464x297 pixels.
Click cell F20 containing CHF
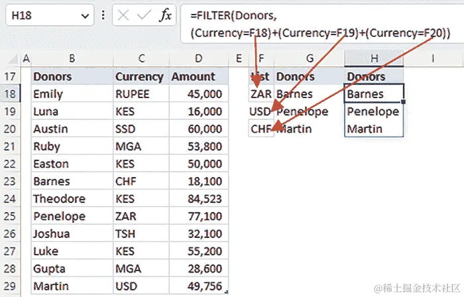pos(261,129)
